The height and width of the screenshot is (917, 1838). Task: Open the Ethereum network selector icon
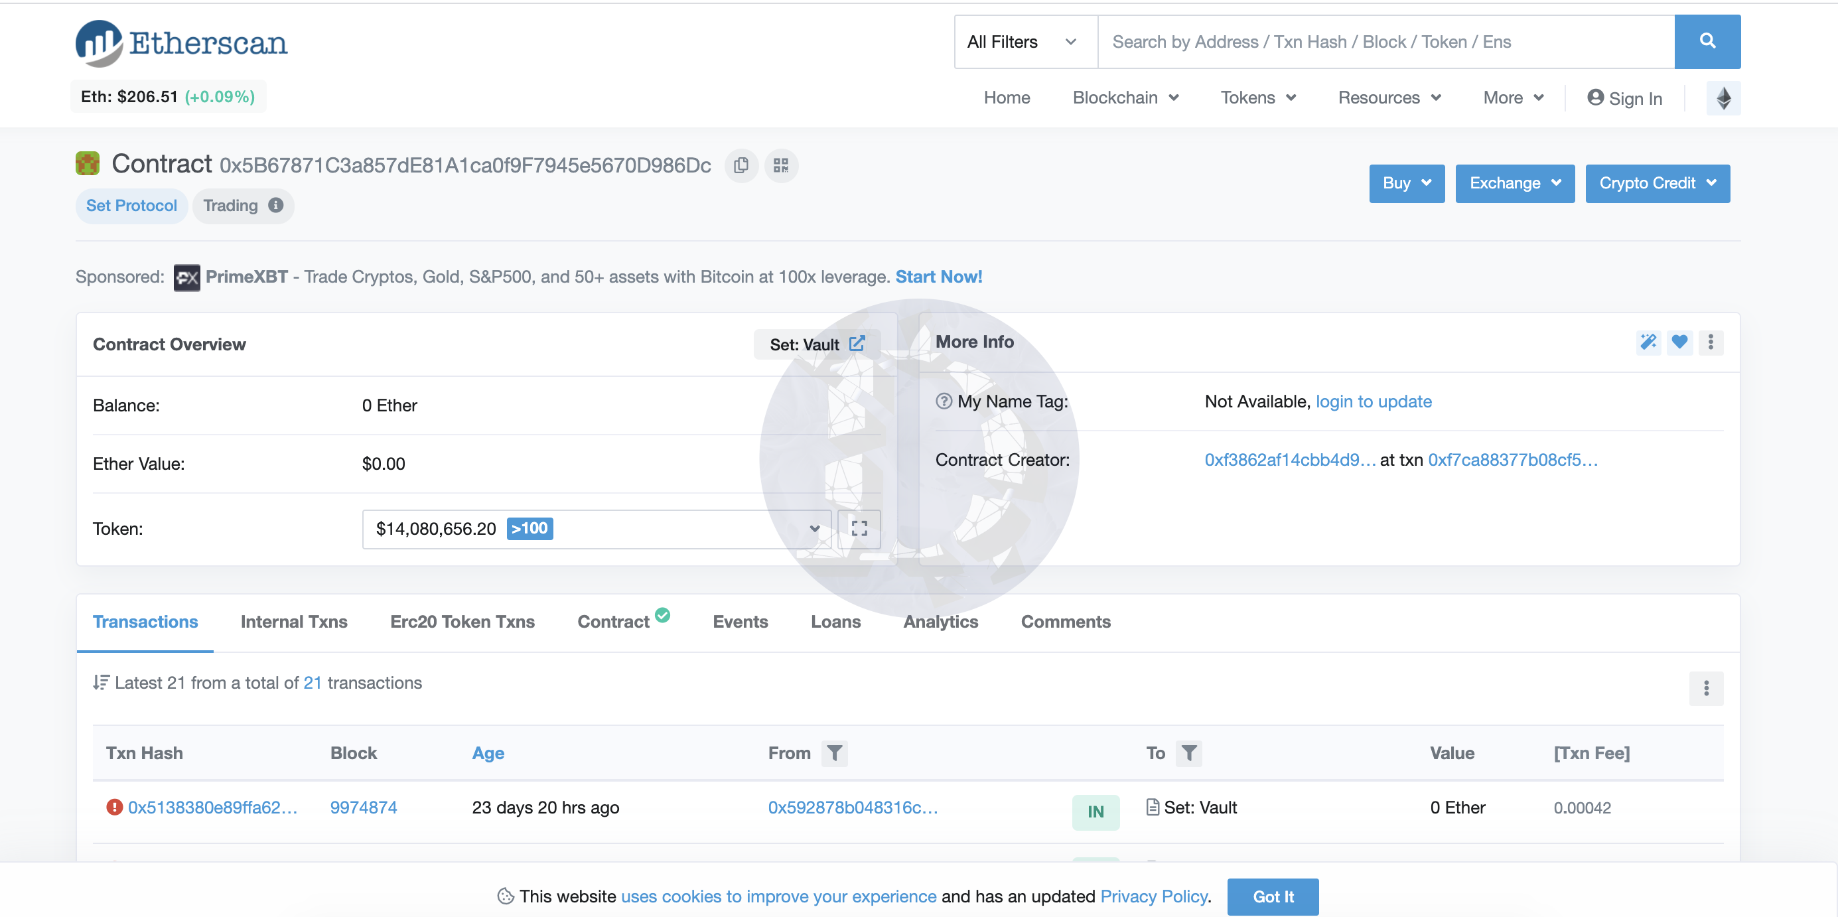tap(1723, 98)
